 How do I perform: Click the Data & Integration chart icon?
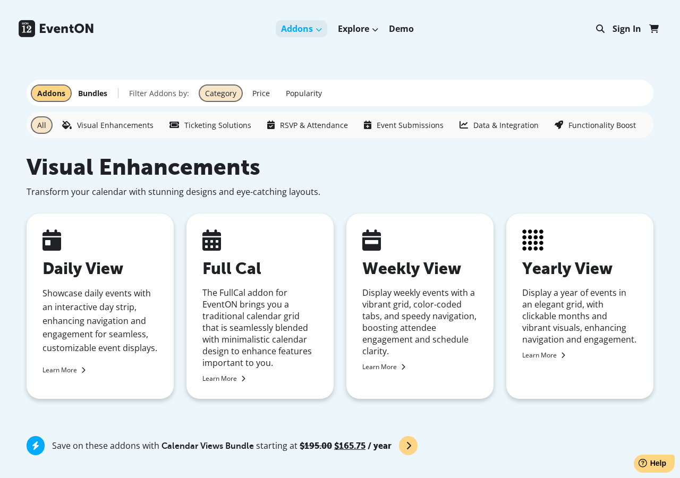(464, 125)
